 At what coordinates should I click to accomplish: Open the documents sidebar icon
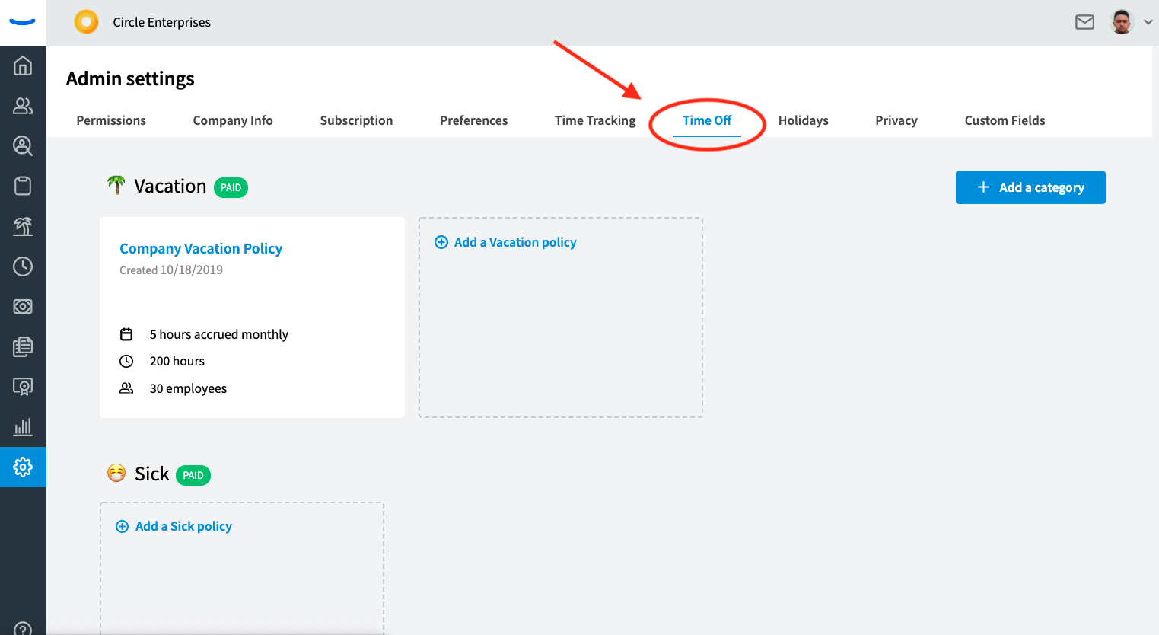pos(23,346)
